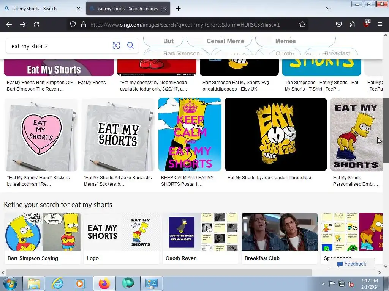View site security padlock info
Image resolution: width=389 pixels, height=291 pixels.
tap(84, 25)
